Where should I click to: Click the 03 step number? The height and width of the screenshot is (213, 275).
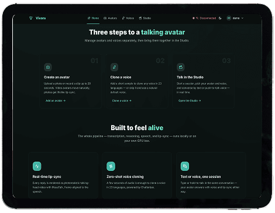click(226, 61)
